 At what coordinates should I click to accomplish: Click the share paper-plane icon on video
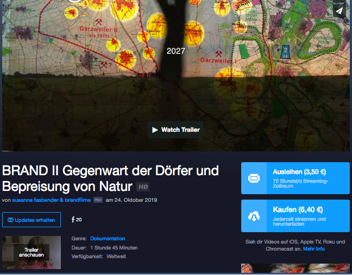point(339,10)
